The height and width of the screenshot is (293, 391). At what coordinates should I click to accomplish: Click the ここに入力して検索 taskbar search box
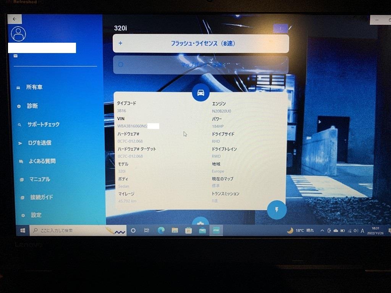click(78, 230)
